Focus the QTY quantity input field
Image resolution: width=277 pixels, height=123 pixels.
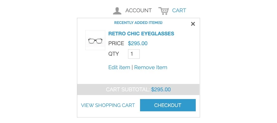[x=134, y=54]
